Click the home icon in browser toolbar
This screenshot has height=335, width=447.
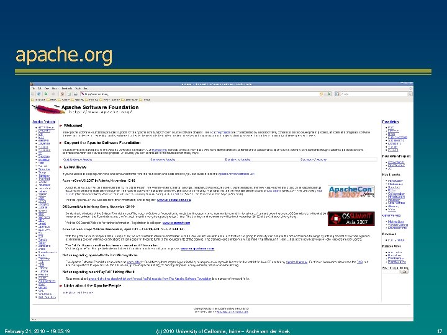[x=62, y=94]
